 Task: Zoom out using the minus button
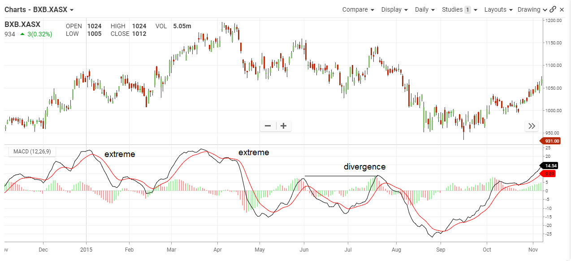pos(268,126)
